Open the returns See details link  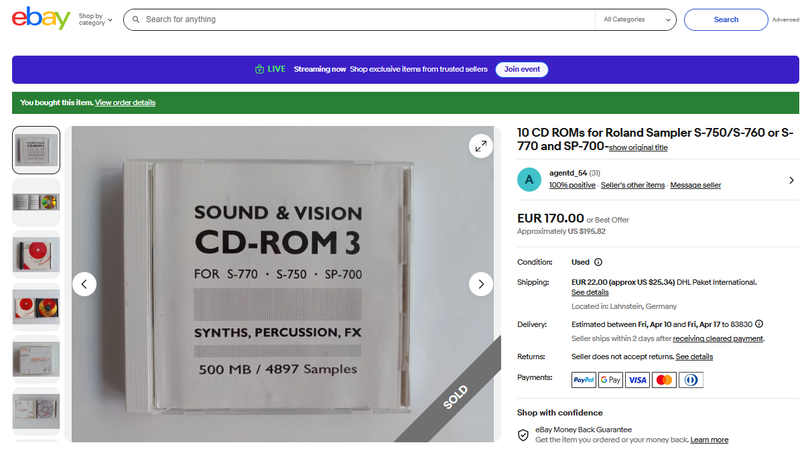coord(694,357)
